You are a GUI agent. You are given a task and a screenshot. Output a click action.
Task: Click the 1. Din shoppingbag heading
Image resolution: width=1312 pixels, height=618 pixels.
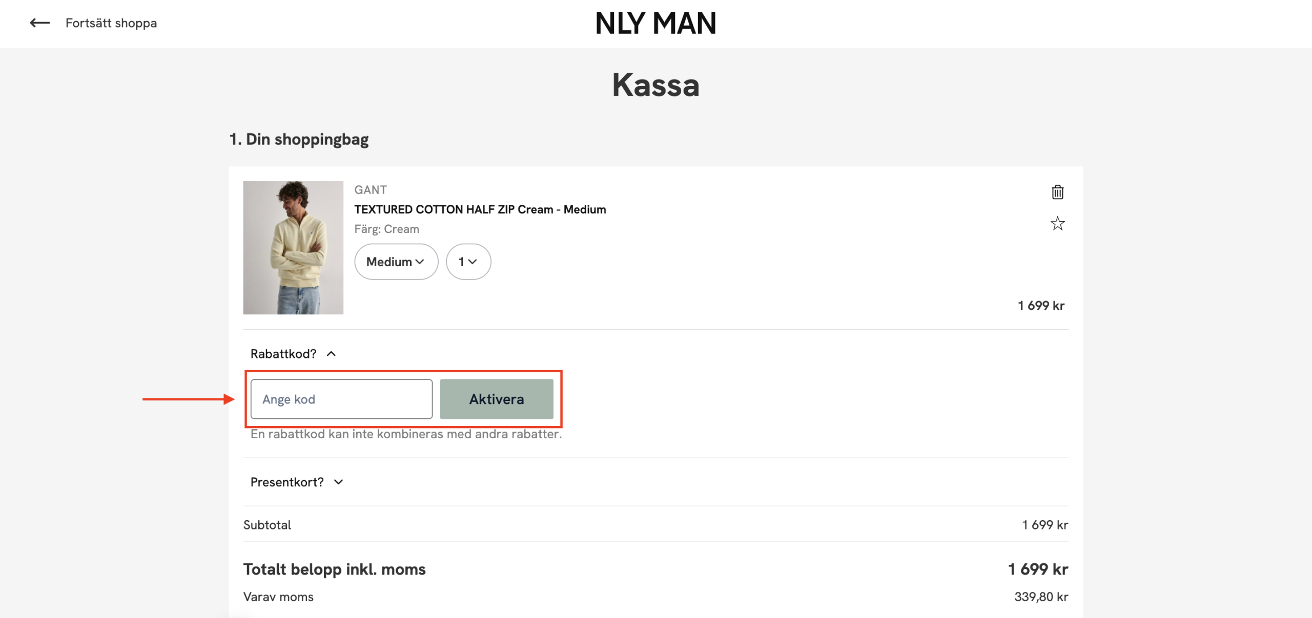click(x=299, y=139)
